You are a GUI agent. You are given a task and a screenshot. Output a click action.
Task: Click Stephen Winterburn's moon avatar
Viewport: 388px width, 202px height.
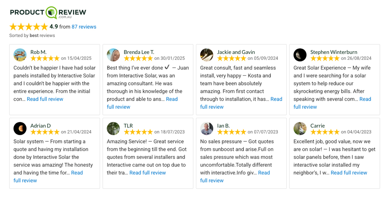pos(300,55)
